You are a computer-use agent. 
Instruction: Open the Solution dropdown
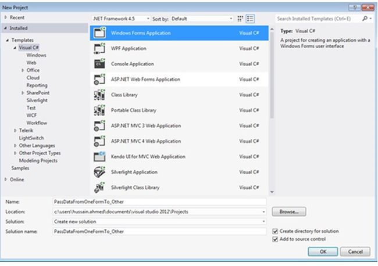(x=263, y=221)
